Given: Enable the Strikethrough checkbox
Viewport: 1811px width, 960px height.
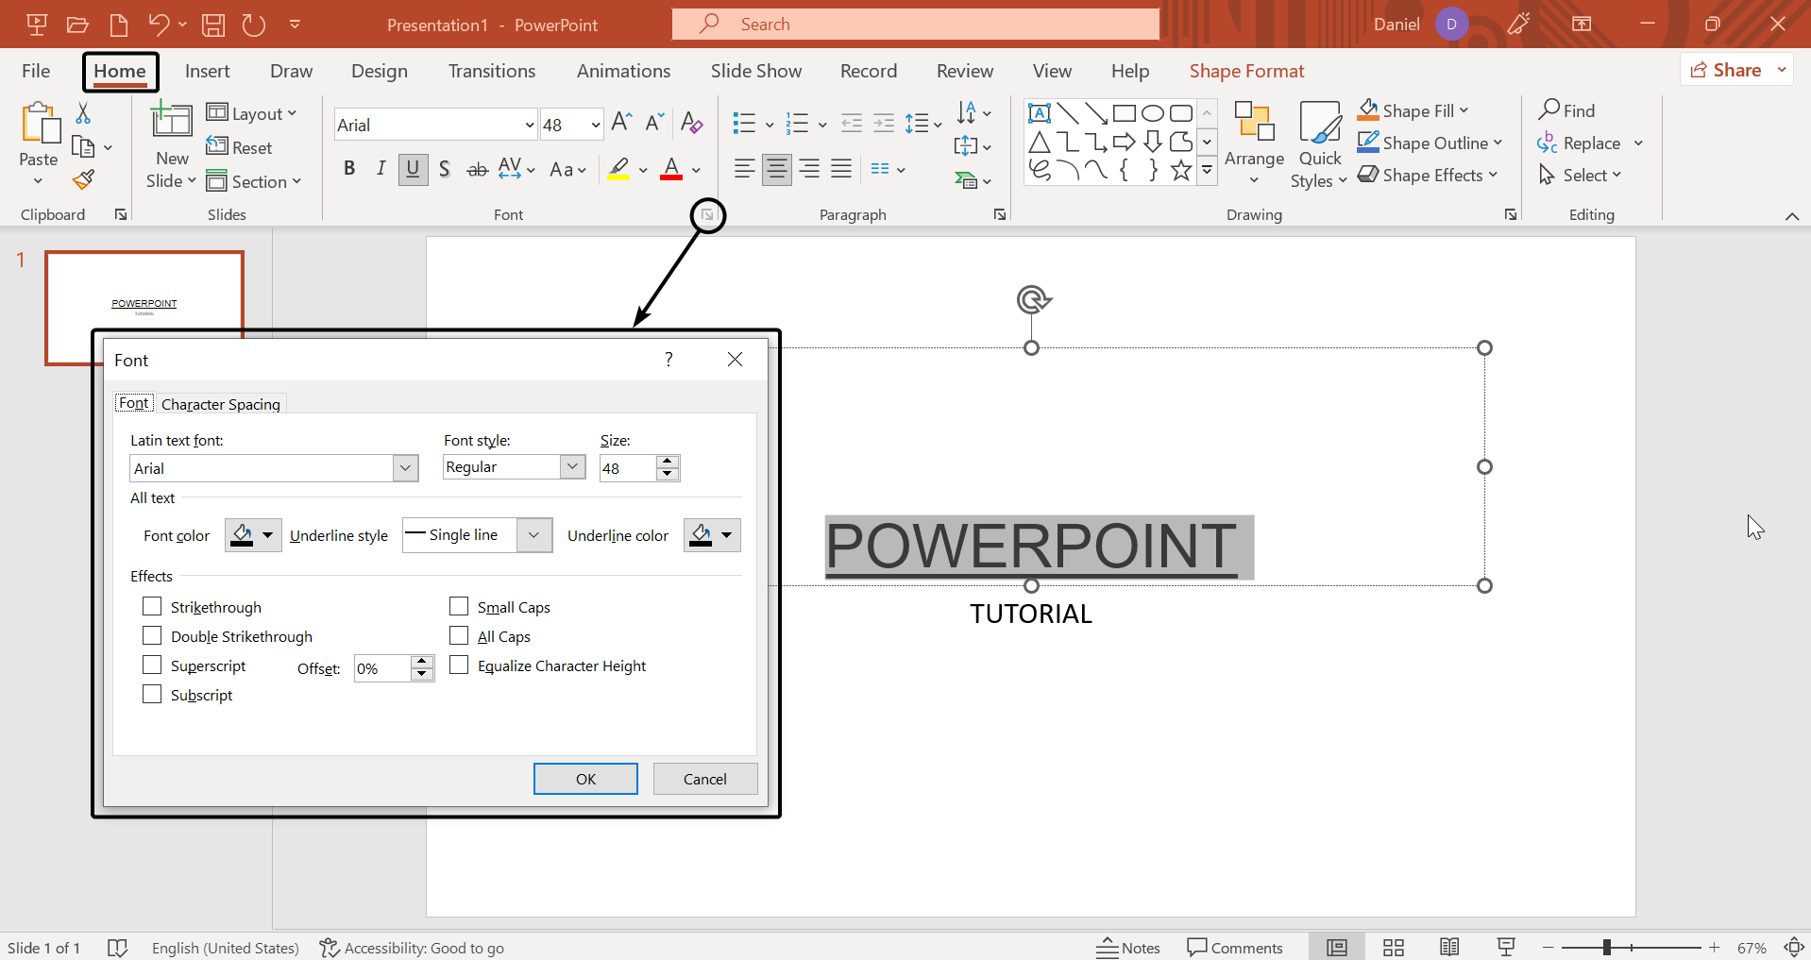Looking at the screenshot, I should 152,606.
